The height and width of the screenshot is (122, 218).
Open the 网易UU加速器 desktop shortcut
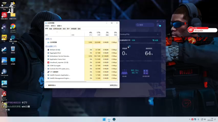[13, 39]
